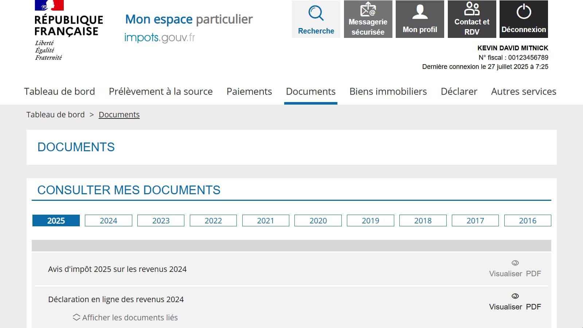
Task: Click the DOCUMENTS page heading
Action: pyautogui.click(x=76, y=147)
